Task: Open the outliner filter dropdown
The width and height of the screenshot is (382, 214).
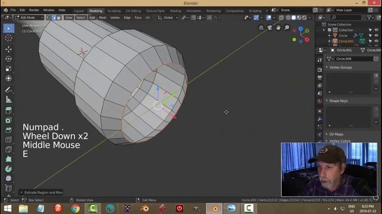Action: click(370, 18)
